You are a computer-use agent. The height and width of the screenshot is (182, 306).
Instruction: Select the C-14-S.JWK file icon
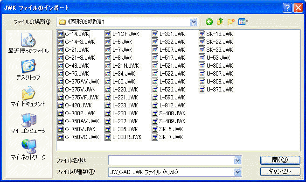61,42
